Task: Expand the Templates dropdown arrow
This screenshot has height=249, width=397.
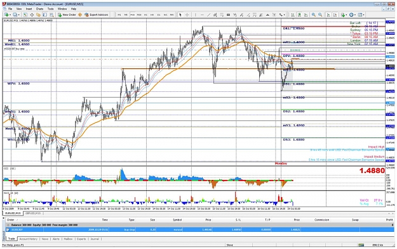Action: [x=363, y=15]
